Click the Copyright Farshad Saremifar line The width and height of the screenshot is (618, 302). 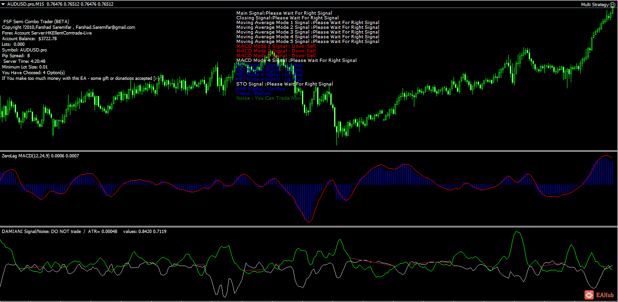coord(69,27)
